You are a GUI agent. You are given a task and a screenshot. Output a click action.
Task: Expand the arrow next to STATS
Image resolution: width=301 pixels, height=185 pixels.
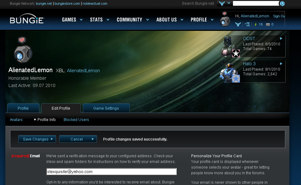[108, 20]
